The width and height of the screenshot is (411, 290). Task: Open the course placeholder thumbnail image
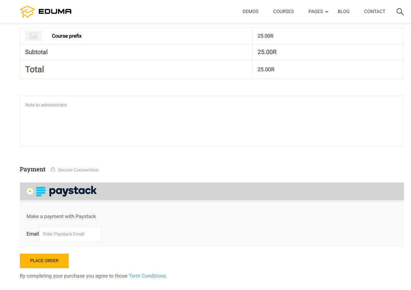tap(33, 36)
